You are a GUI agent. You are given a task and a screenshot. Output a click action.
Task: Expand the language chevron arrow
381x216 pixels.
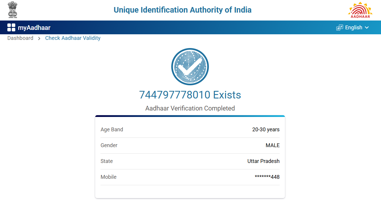pyautogui.click(x=367, y=28)
